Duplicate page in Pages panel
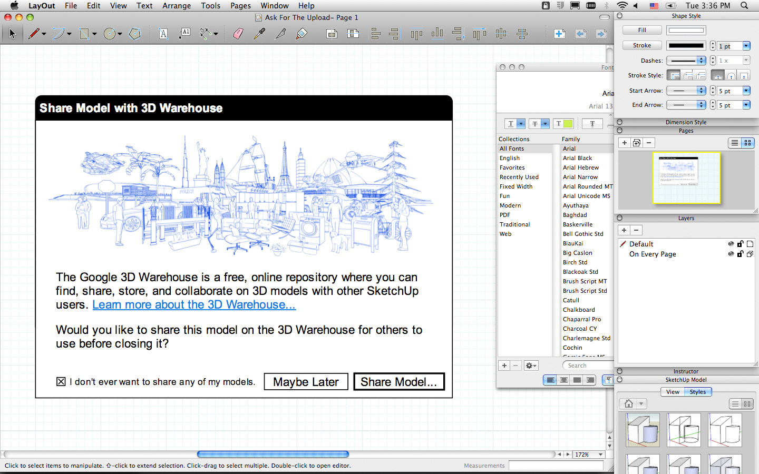This screenshot has width=759, height=474. (x=637, y=143)
